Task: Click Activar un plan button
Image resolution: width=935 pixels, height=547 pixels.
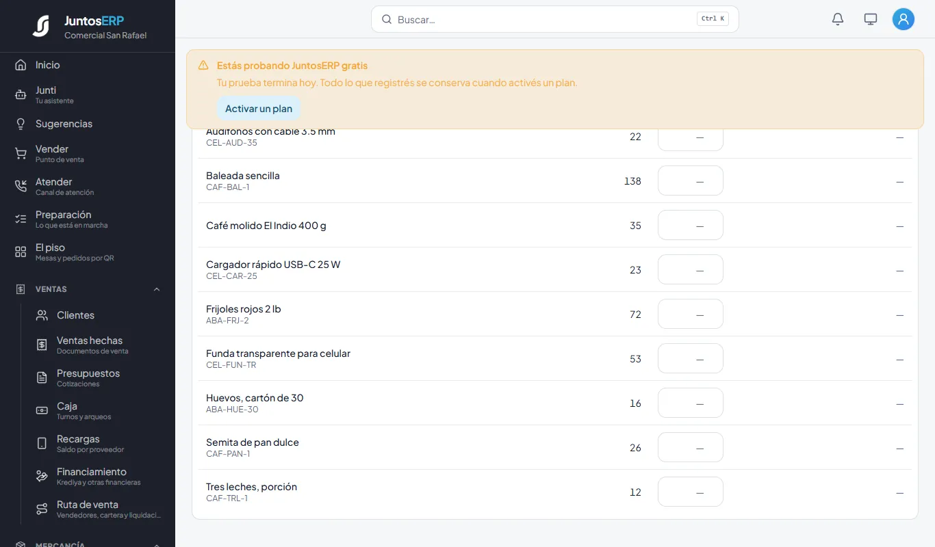Action: point(259,109)
